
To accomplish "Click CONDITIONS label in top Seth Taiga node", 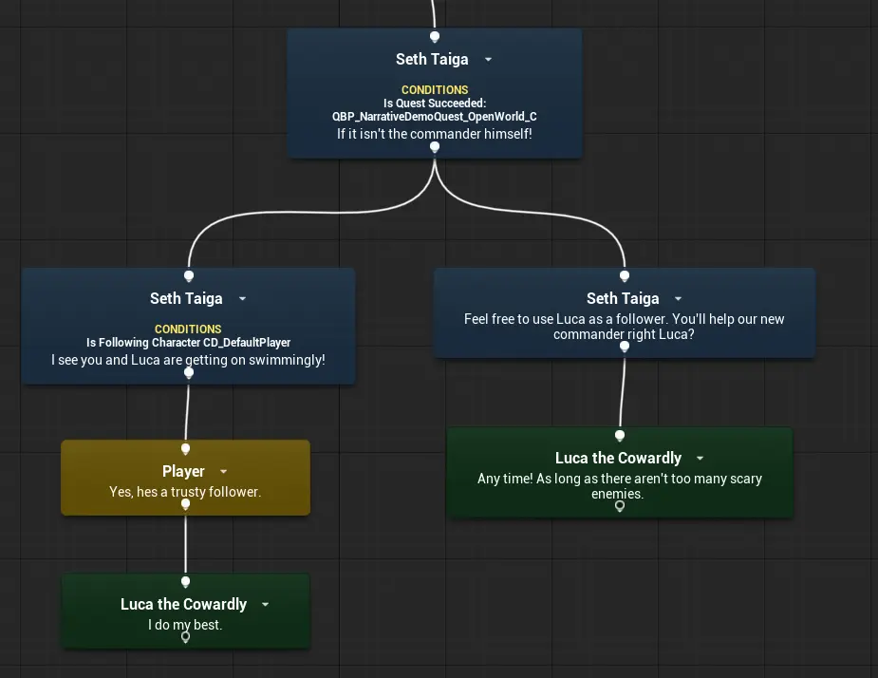I will pyautogui.click(x=435, y=89).
